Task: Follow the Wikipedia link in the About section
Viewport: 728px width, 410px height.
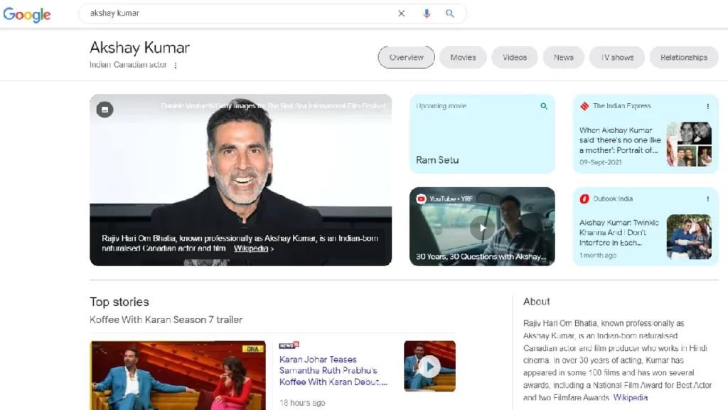Action: (630, 398)
